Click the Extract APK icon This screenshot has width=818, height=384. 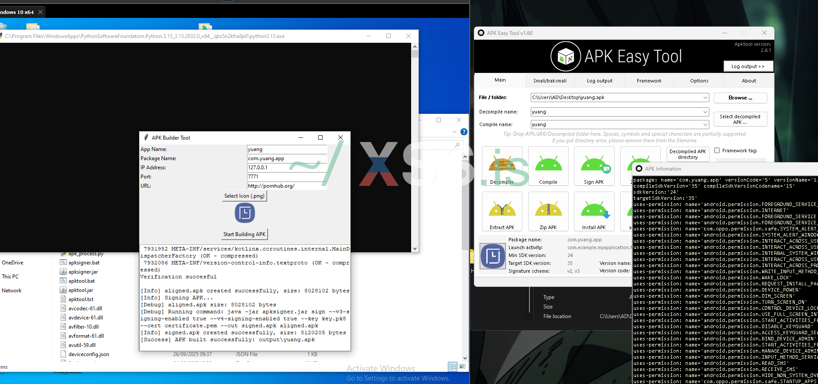(x=502, y=211)
